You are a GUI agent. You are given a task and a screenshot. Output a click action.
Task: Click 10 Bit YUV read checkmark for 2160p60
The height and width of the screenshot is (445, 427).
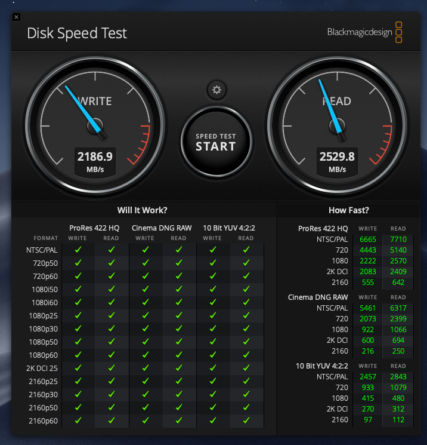coord(246,421)
